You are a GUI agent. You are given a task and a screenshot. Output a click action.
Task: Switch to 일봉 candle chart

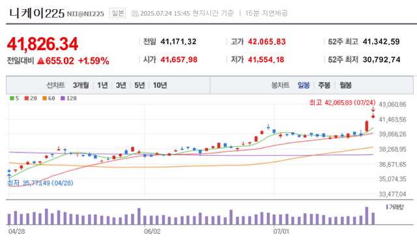tap(304, 85)
